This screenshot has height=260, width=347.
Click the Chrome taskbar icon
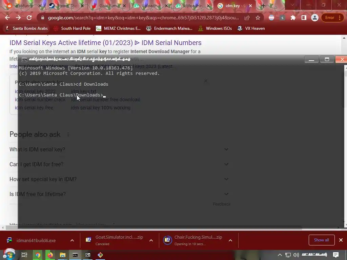pyautogui.click(x=38, y=255)
